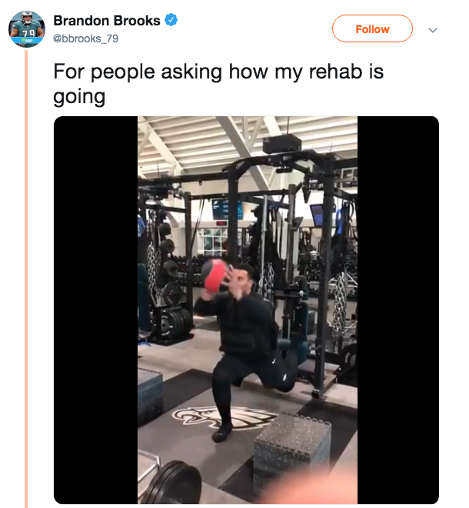469x508 pixels.
Task: Click the left black bar of the video
Action: pyautogui.click(x=96, y=310)
